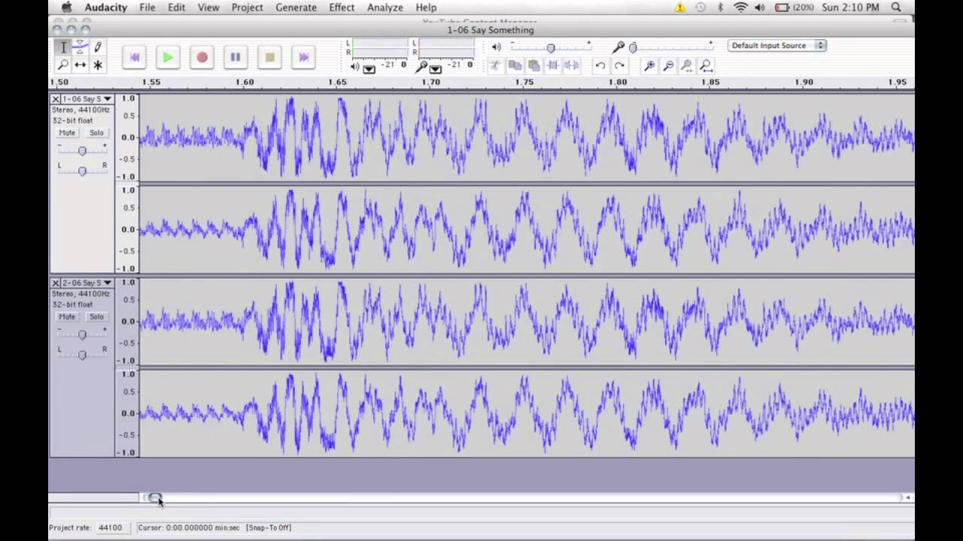Select the Draw (pencil) tool
The width and height of the screenshot is (963, 541).
(97, 47)
